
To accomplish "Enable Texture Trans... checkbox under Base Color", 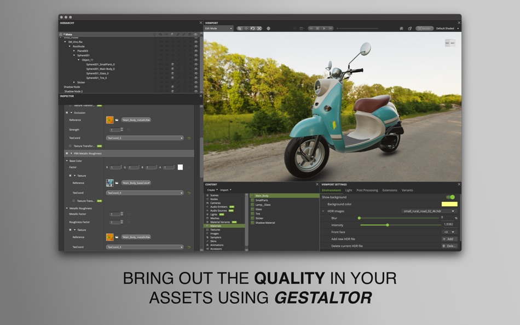I will click(73, 201).
